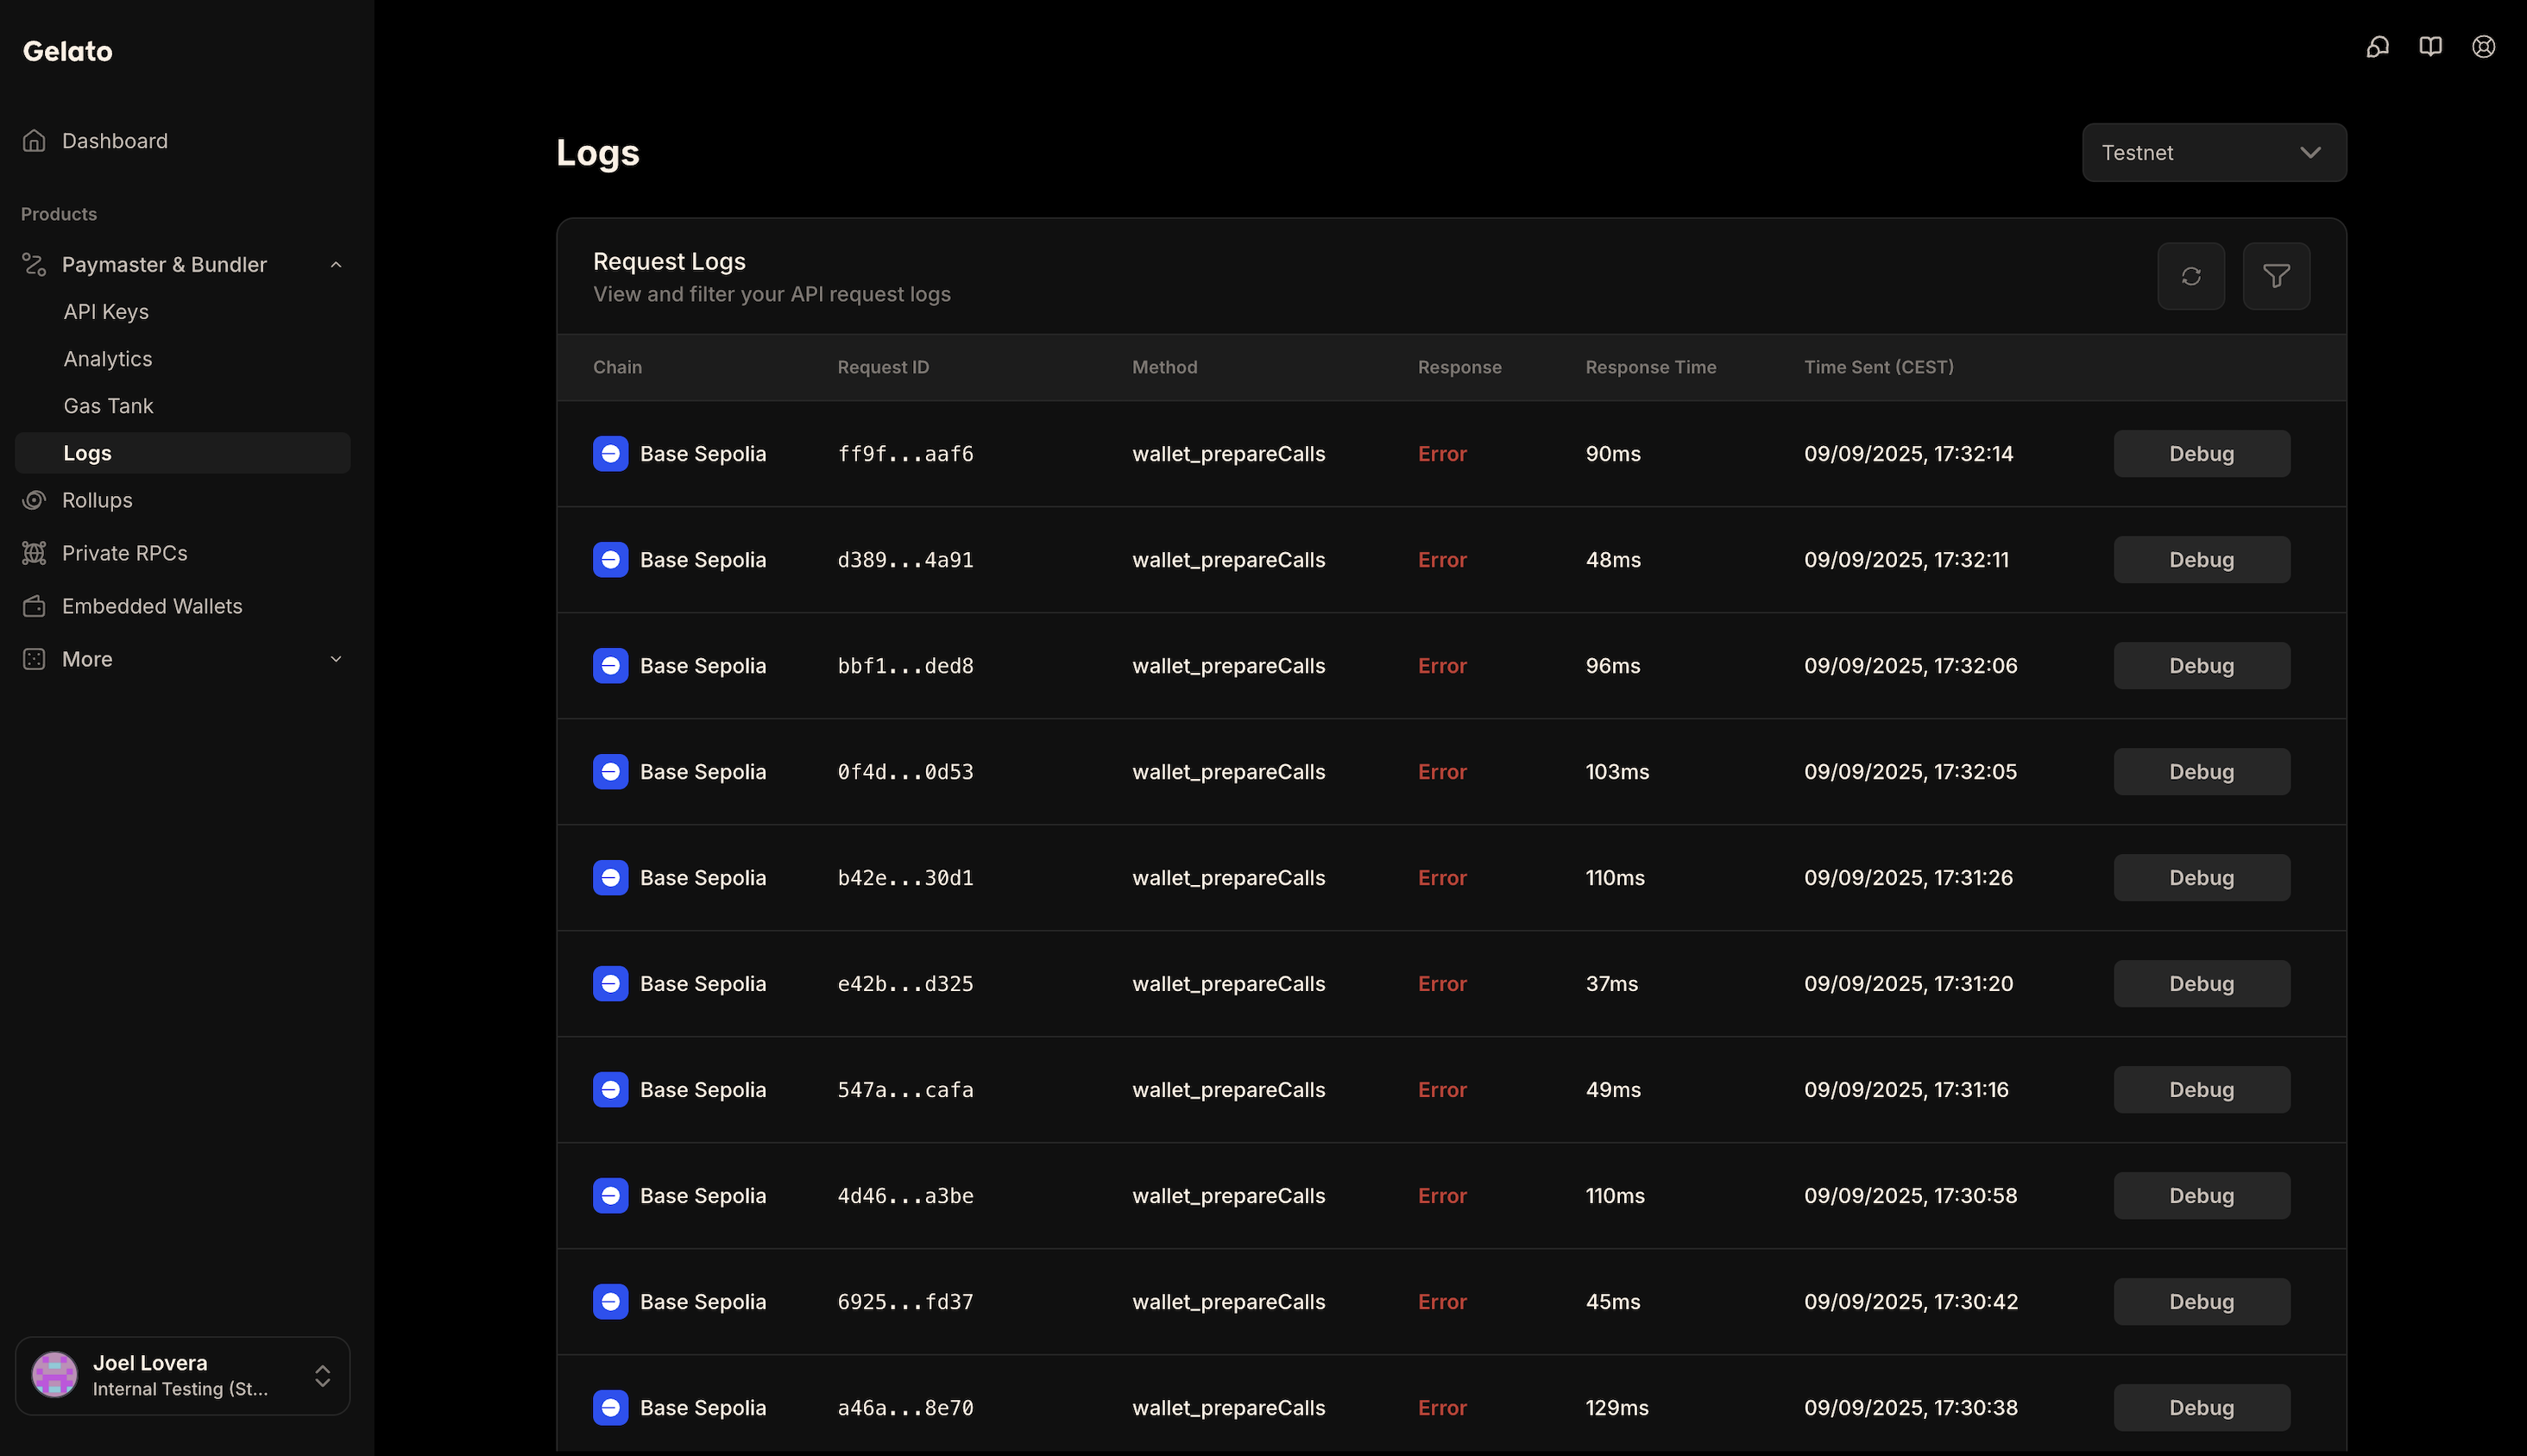The image size is (2527, 1456).
Task: Click the chain icon in row 0f4d...0d53
Action: pos(610,772)
